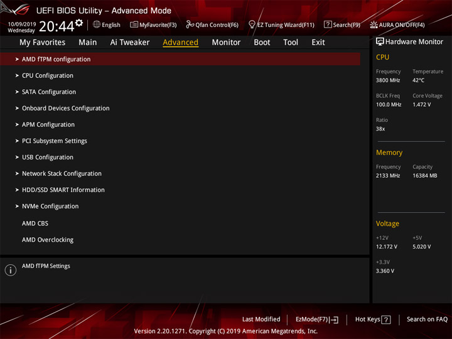Switch to Boot tab

pos(262,43)
